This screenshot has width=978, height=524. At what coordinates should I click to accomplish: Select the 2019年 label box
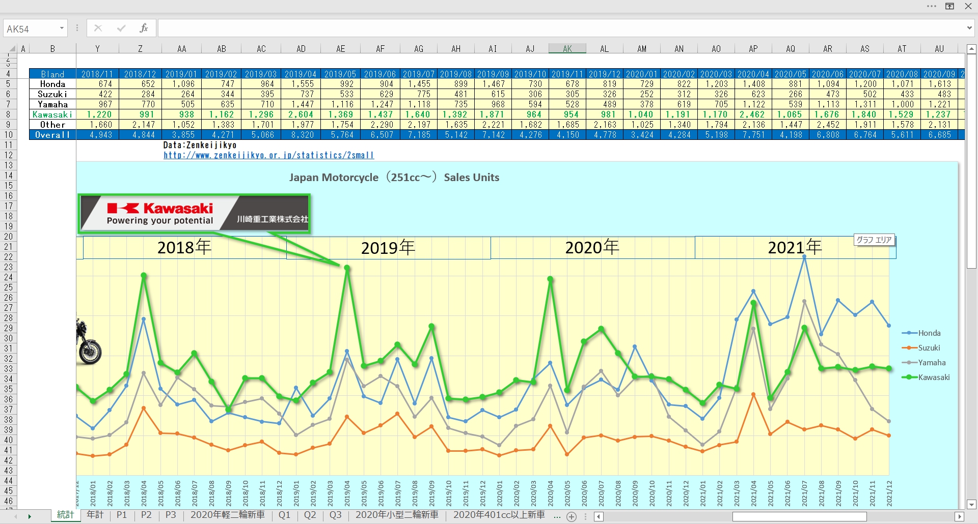click(388, 248)
